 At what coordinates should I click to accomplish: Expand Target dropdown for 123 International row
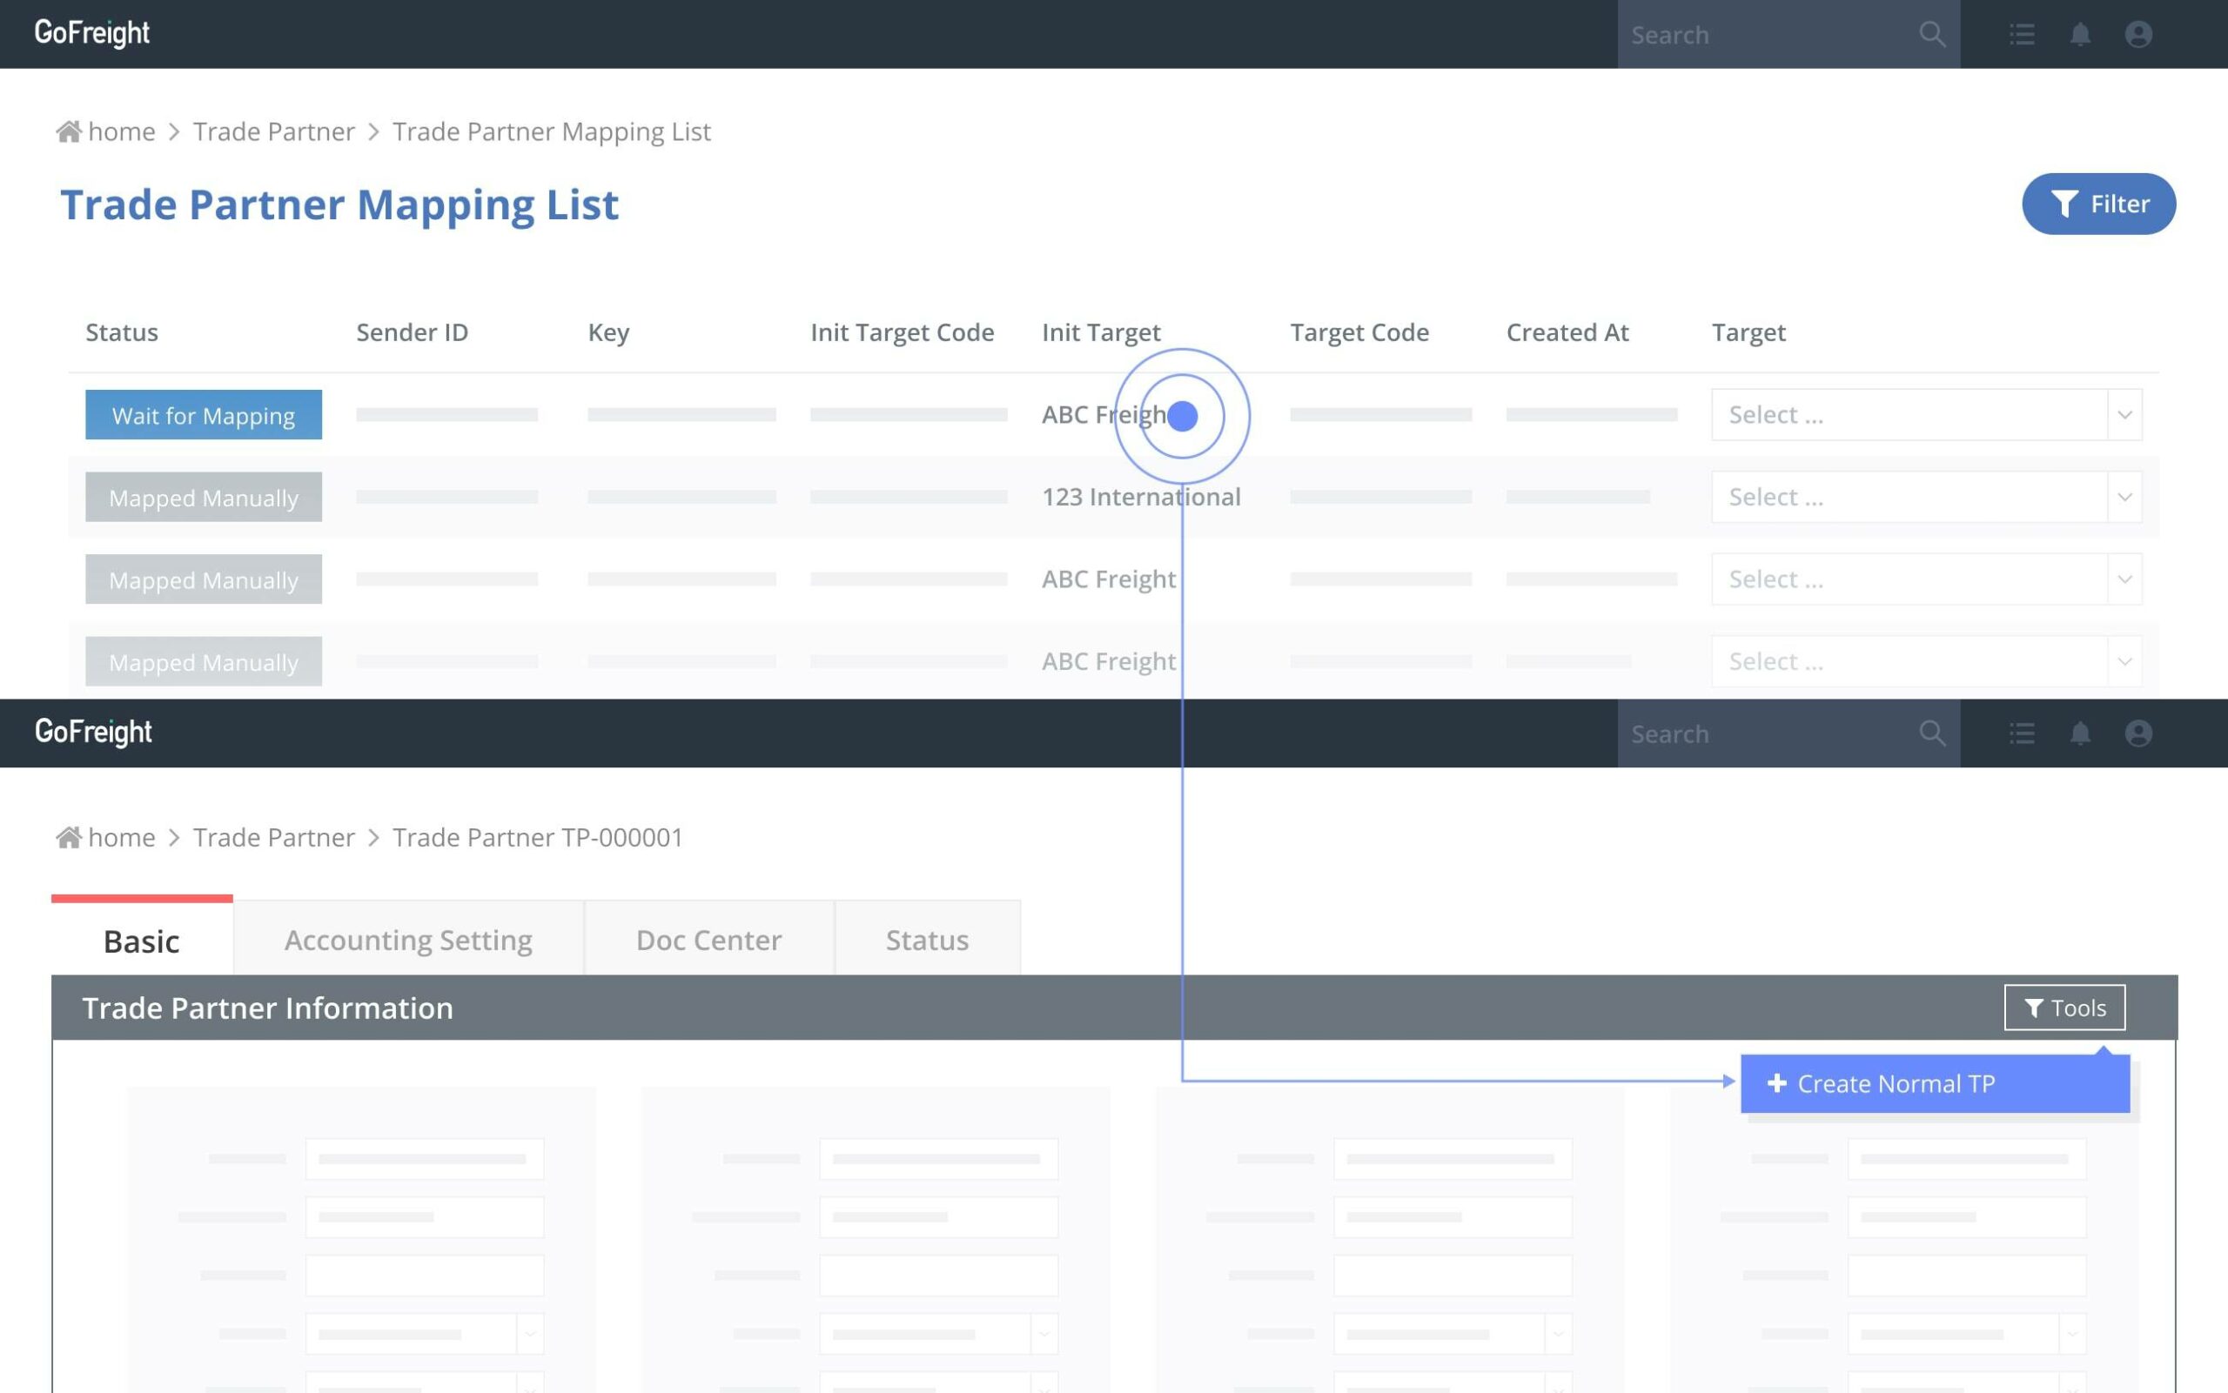pyautogui.click(x=2124, y=498)
